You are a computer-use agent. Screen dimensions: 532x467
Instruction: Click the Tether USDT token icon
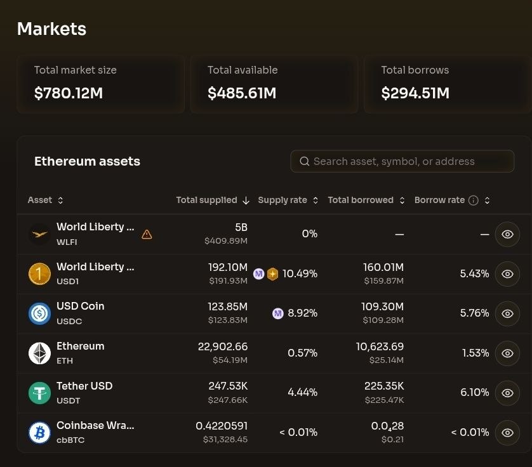39,393
